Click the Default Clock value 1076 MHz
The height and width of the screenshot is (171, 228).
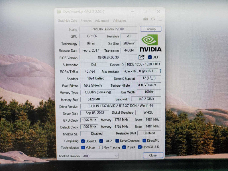89,127
